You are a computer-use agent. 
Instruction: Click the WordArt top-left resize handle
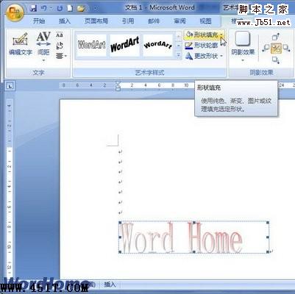tap(120, 223)
